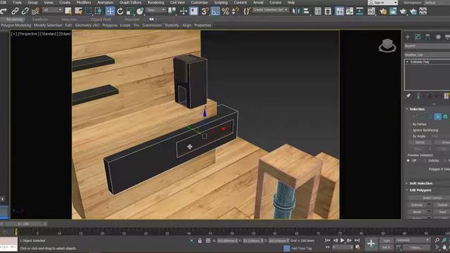Open the Material Editor icon
The width and height of the screenshot is (450, 253).
tap(371, 11)
